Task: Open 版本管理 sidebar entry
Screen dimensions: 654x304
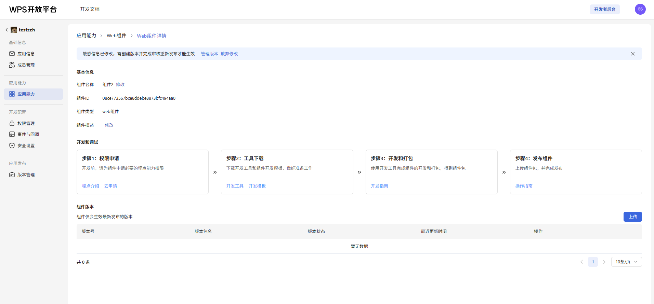Action: coord(33,175)
